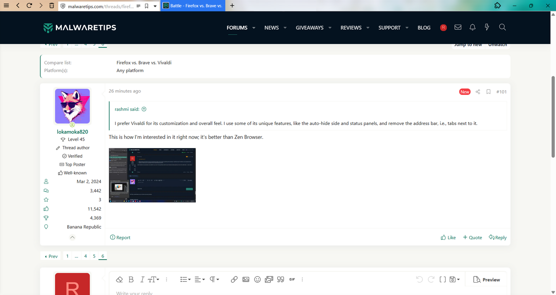556x295 pixels.
Task: Select the Battle - Firefox vs. Brave tab
Action: [x=193, y=6]
